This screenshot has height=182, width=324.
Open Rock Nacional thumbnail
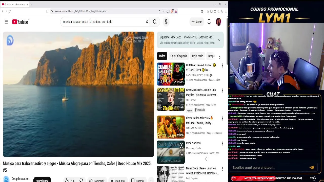(x=171, y=152)
